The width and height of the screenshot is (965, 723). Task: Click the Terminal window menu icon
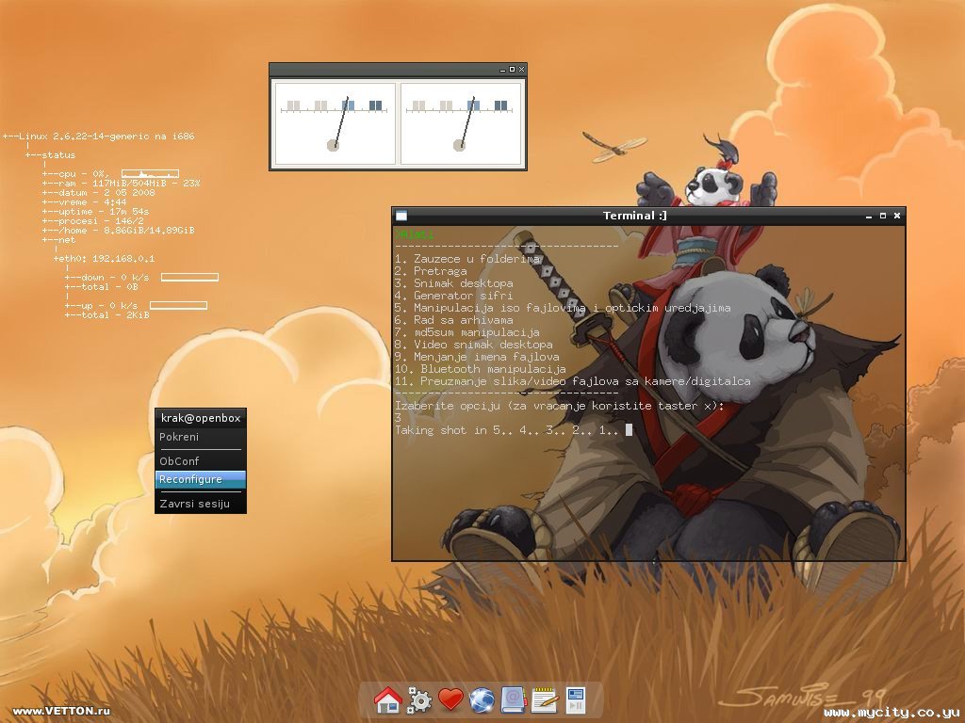401,216
